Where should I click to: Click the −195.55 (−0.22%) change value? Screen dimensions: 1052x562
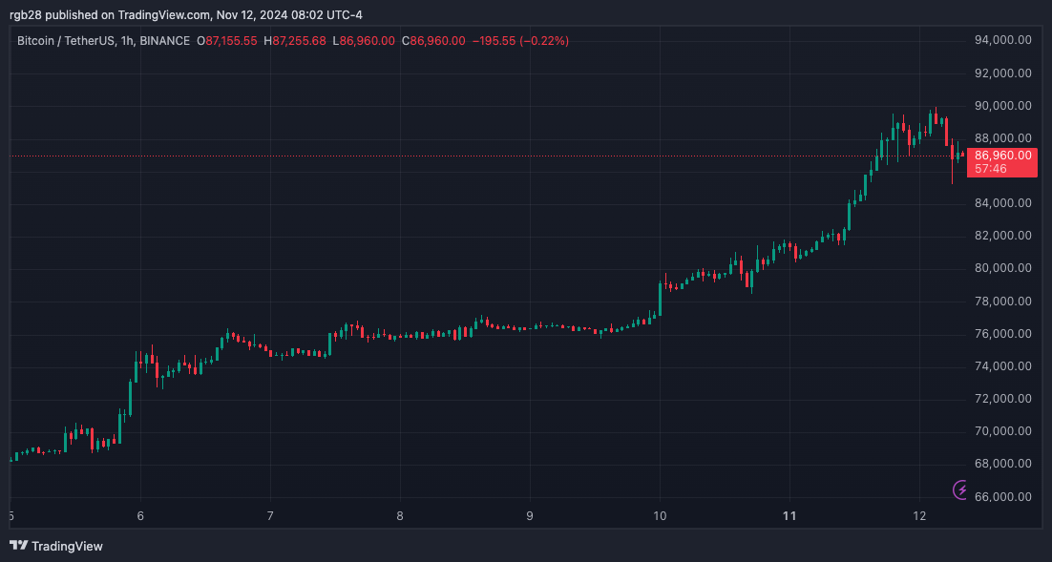click(520, 41)
